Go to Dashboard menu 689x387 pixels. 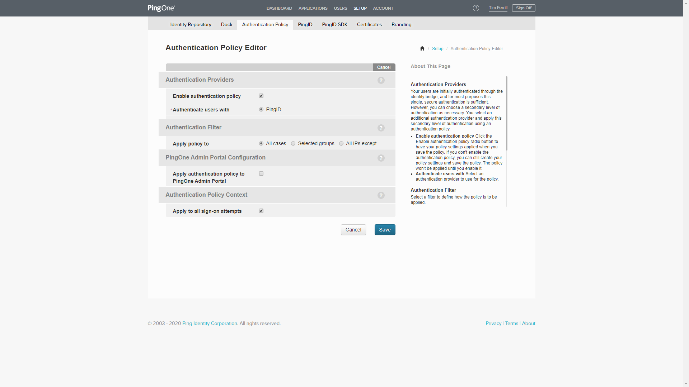(279, 8)
